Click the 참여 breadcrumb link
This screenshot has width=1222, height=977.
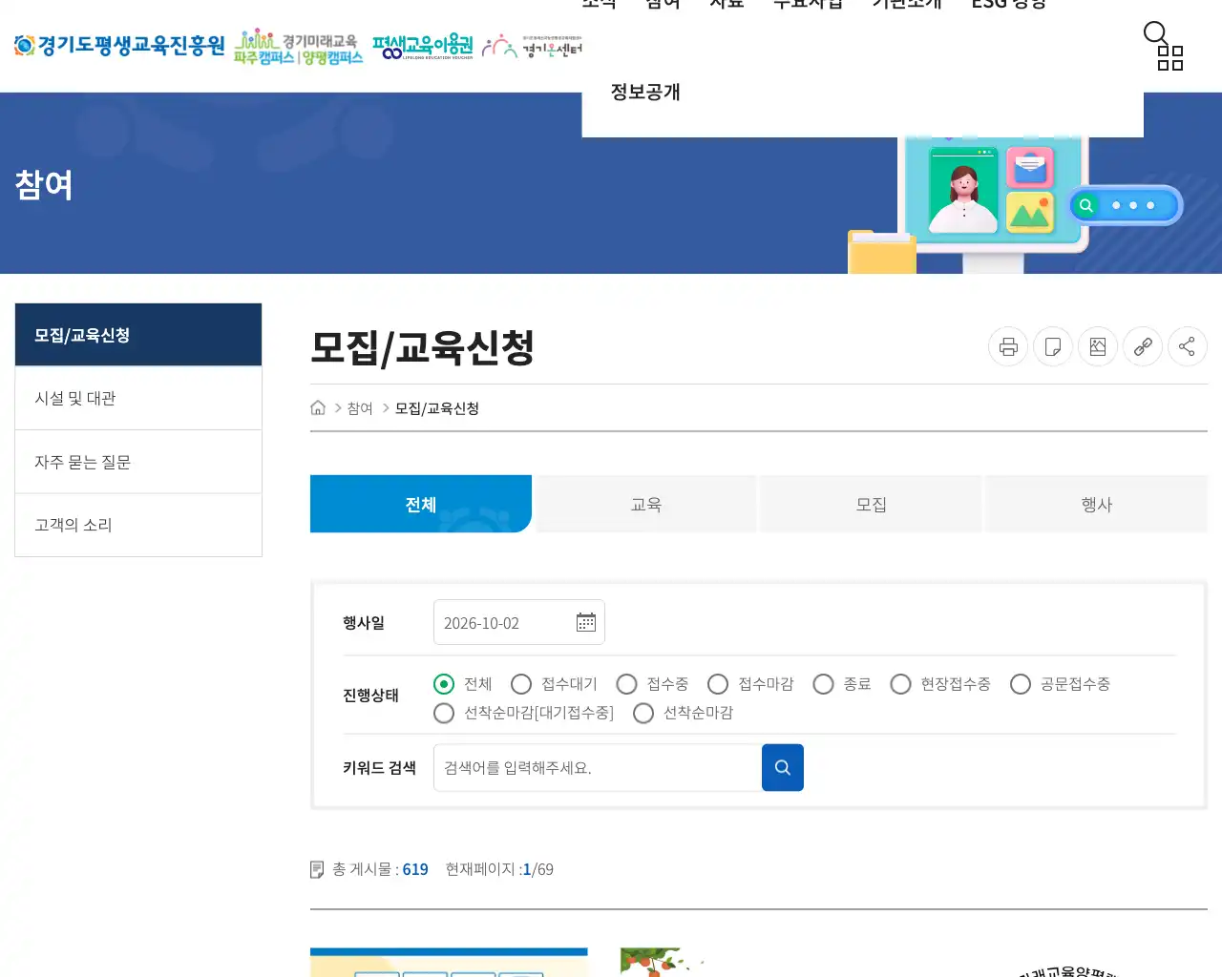click(x=360, y=408)
